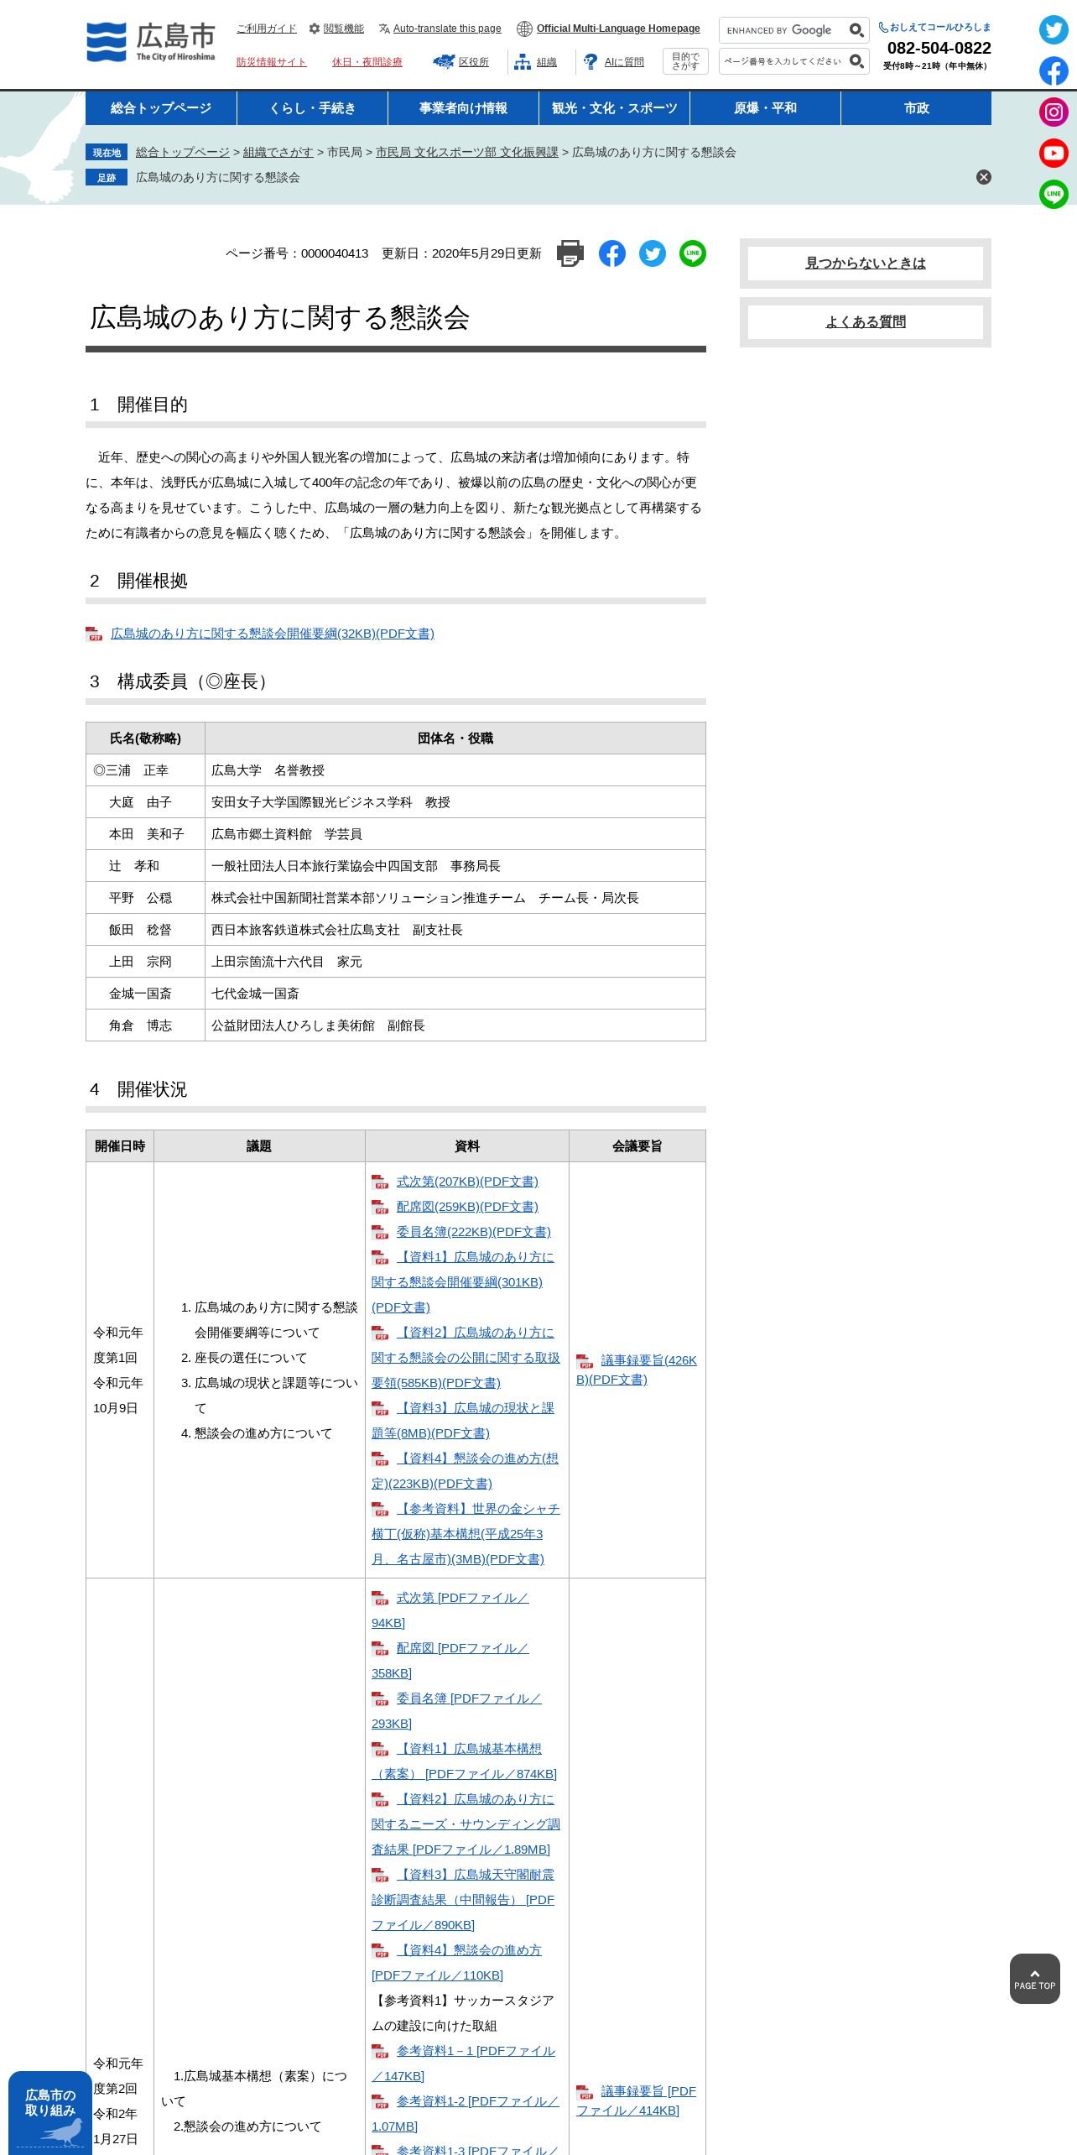1077x2155 pixels.
Task: Open the 広島市の取り組み floating banner
Action: pos(50,2113)
